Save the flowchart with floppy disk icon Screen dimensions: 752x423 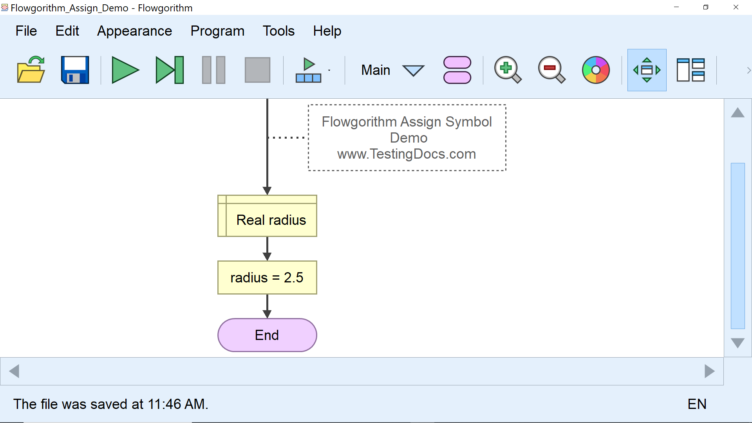point(75,70)
